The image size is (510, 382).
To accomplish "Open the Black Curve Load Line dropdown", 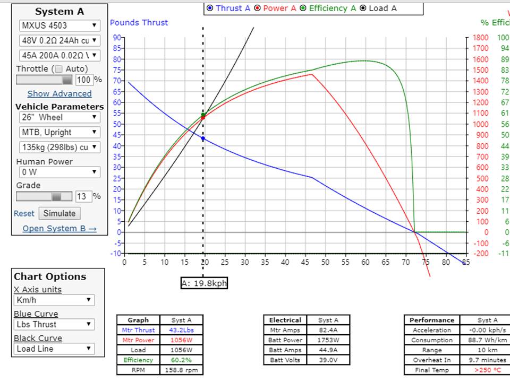I will (x=54, y=349).
